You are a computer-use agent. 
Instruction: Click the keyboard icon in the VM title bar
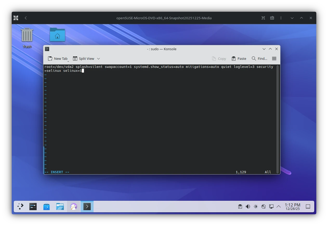coord(272,18)
